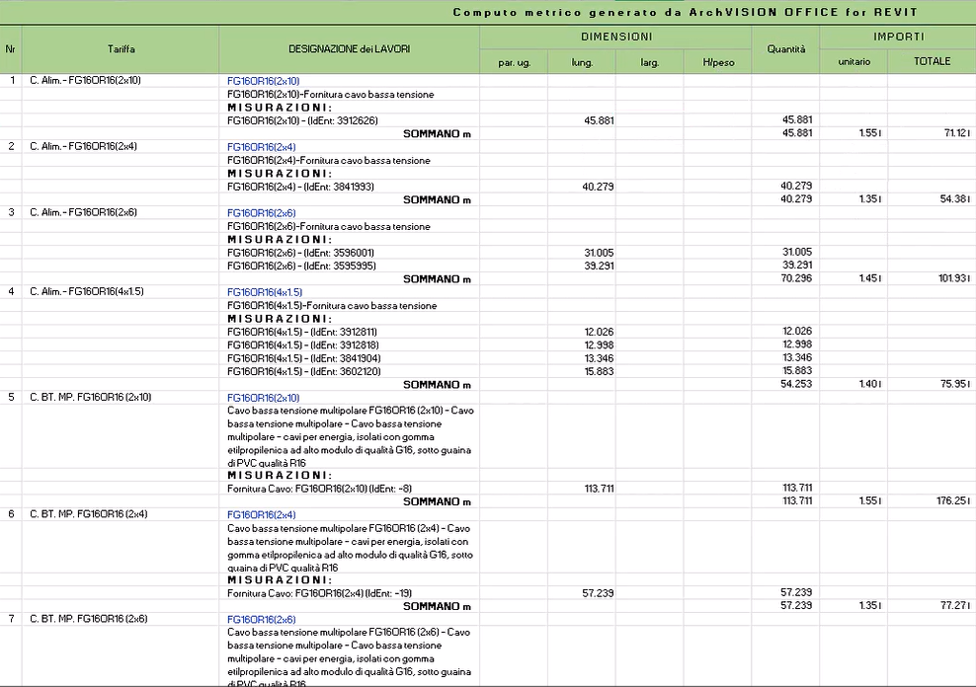Select measurement row with IdEnt: 3602120
Viewport: 976px width, 687px height.
click(303, 371)
